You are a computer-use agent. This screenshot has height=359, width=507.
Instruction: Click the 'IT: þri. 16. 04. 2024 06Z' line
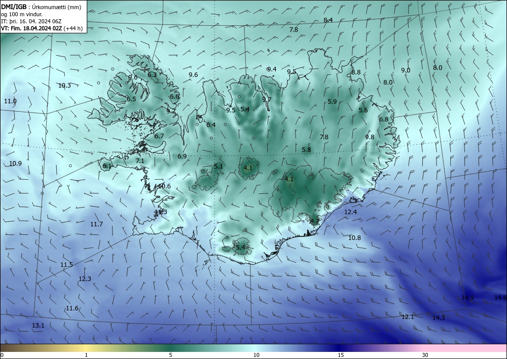point(31,21)
